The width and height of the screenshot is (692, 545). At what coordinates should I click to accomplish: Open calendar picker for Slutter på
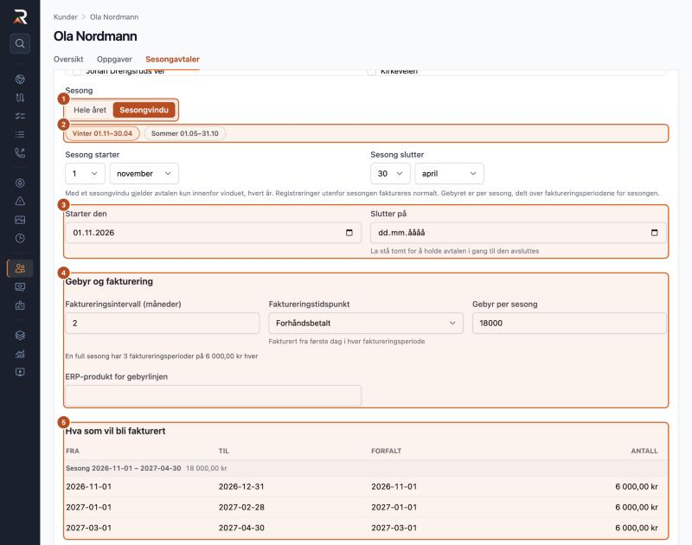pyautogui.click(x=654, y=233)
